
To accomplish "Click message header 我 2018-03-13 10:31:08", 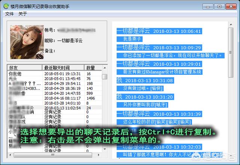I will tap(145, 80).
